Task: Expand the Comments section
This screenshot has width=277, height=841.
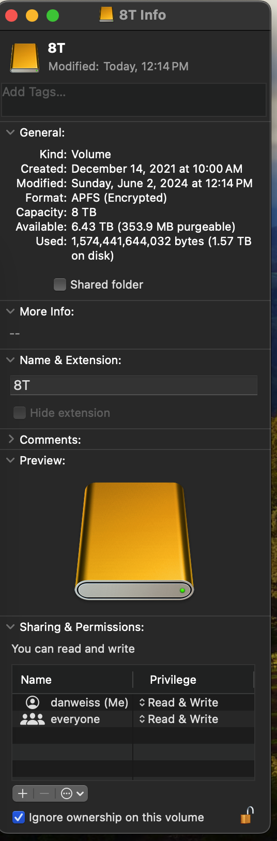Action: 10,440
